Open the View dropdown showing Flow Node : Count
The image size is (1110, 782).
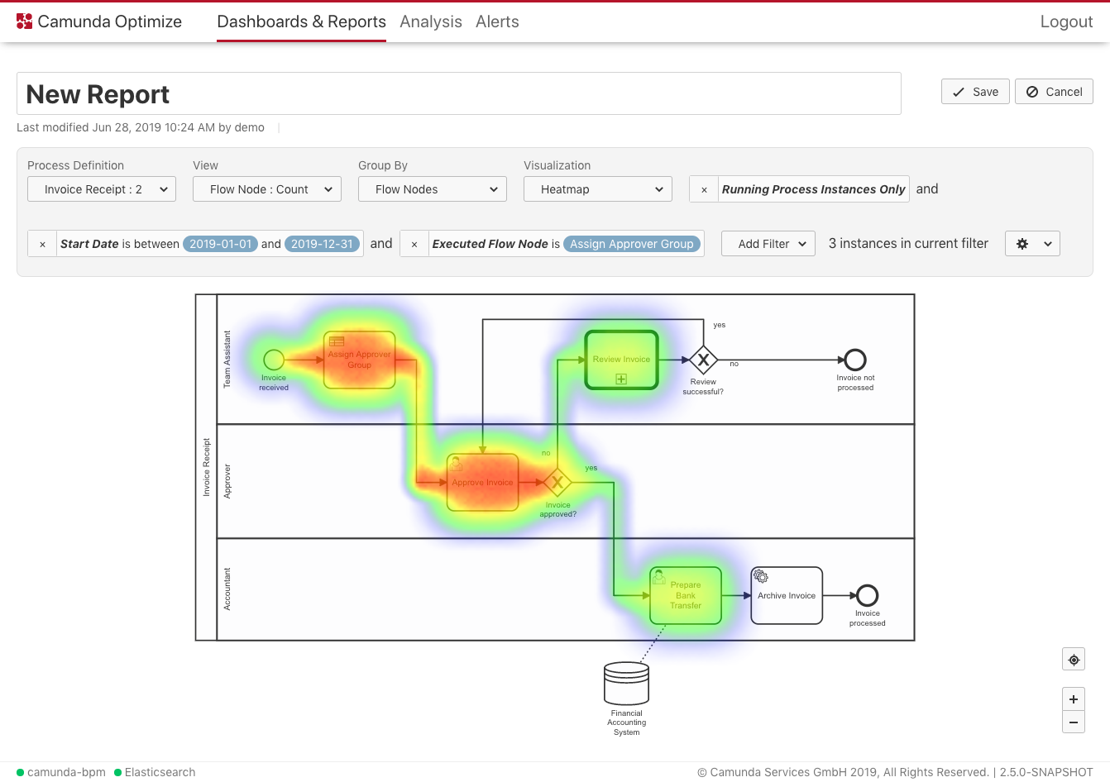click(x=267, y=189)
